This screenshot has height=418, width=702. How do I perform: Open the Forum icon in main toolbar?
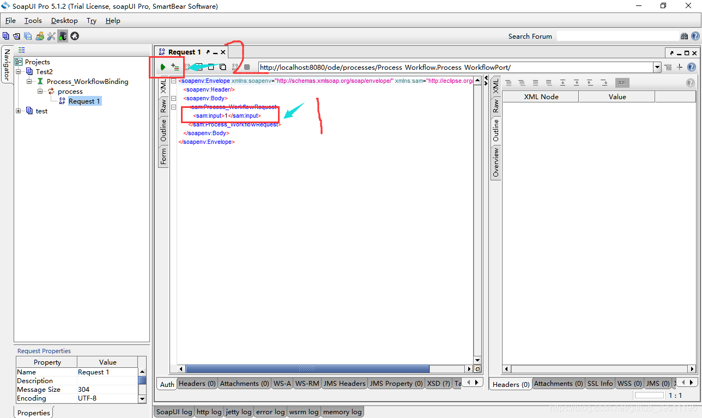(x=40, y=36)
